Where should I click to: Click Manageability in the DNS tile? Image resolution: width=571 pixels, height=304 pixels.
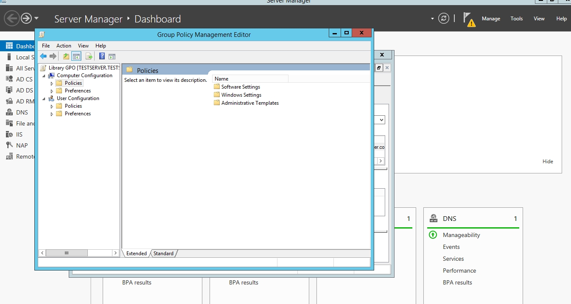(461, 235)
